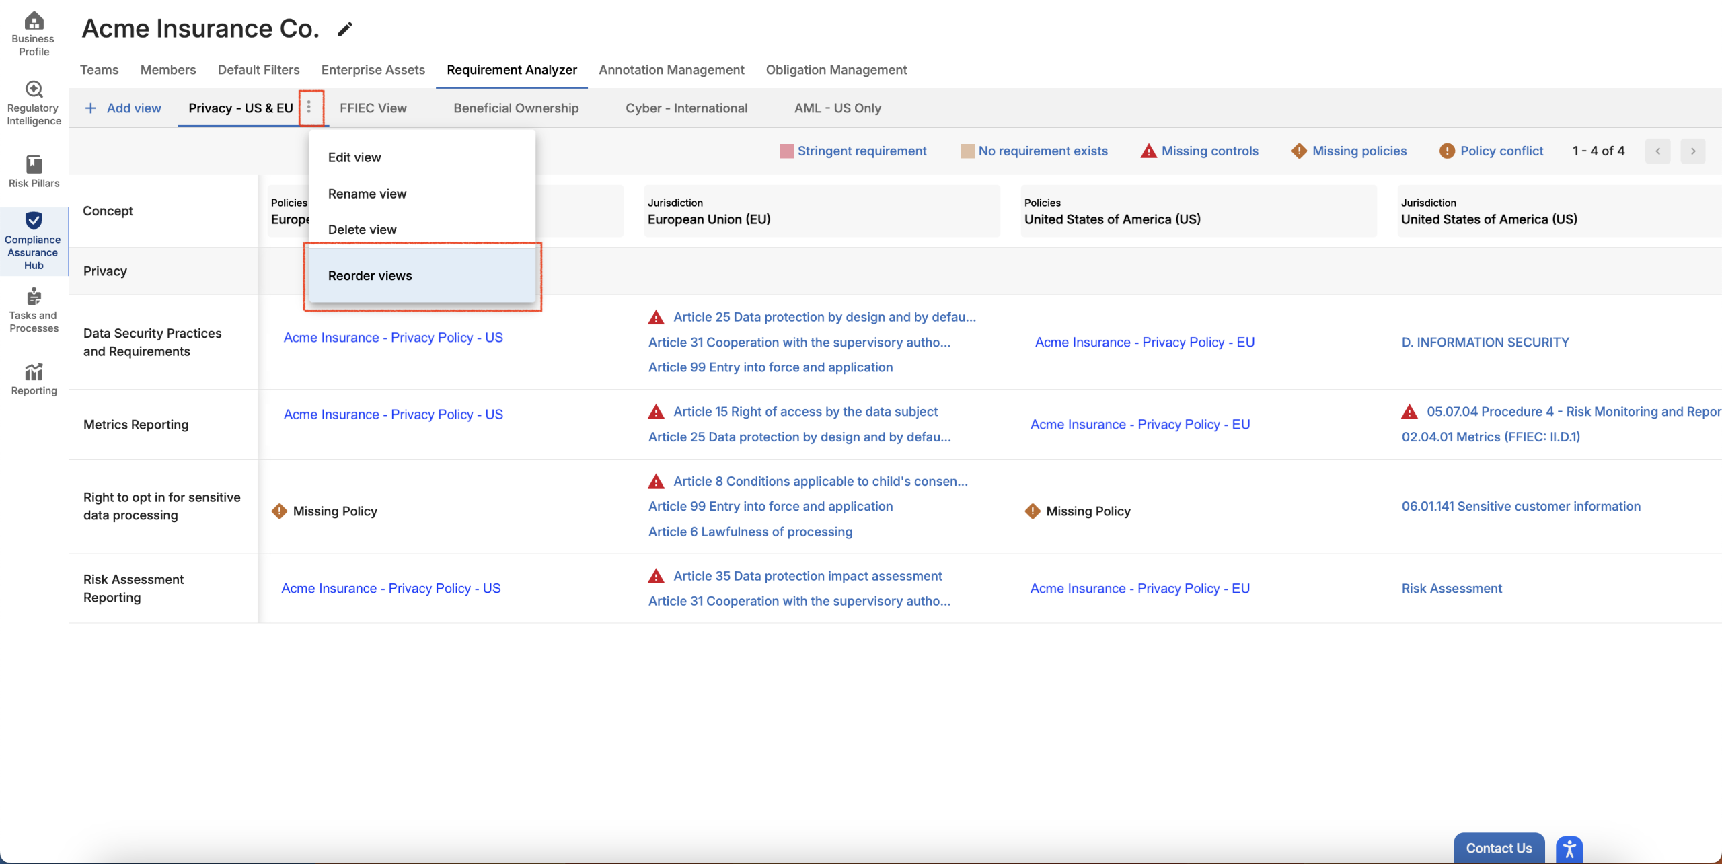Open the Cyber - International view tab
The image size is (1722, 864).
pos(686,108)
